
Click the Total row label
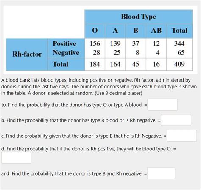click(x=60, y=64)
